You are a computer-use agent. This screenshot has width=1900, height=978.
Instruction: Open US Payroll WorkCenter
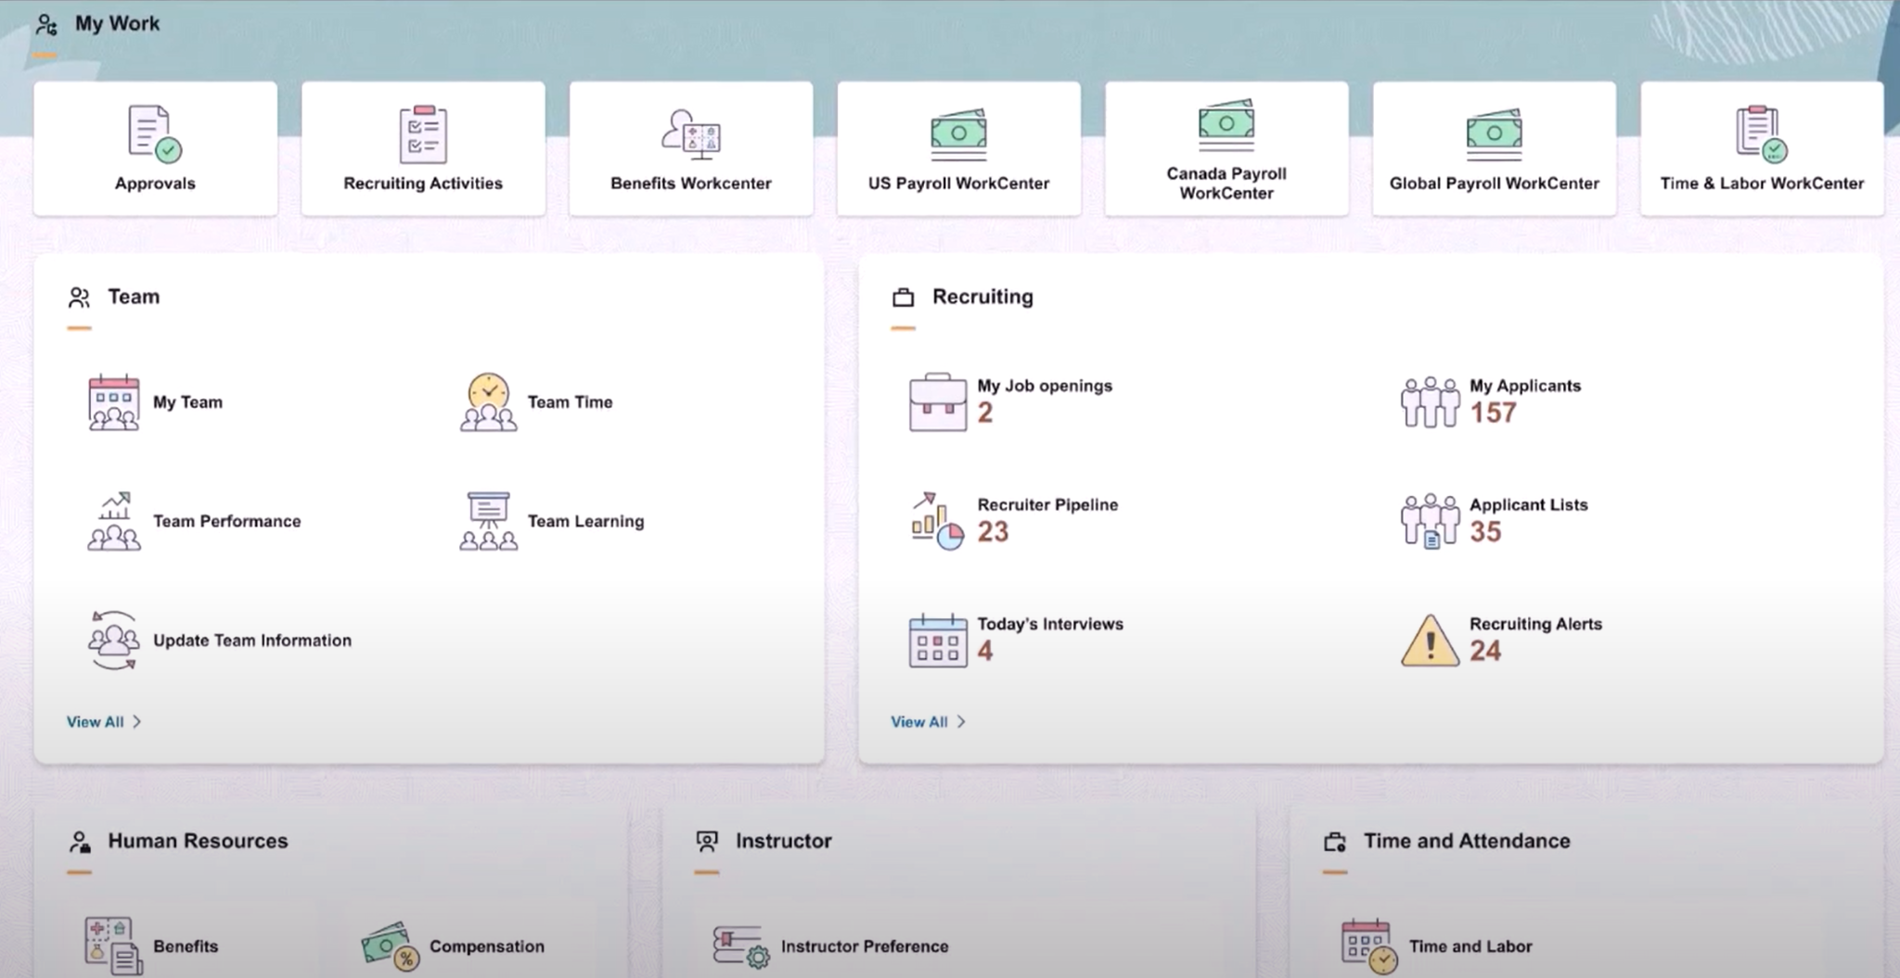957,148
